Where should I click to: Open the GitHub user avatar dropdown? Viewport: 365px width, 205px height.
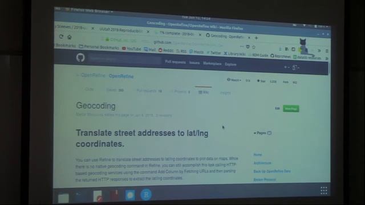tap(295, 68)
